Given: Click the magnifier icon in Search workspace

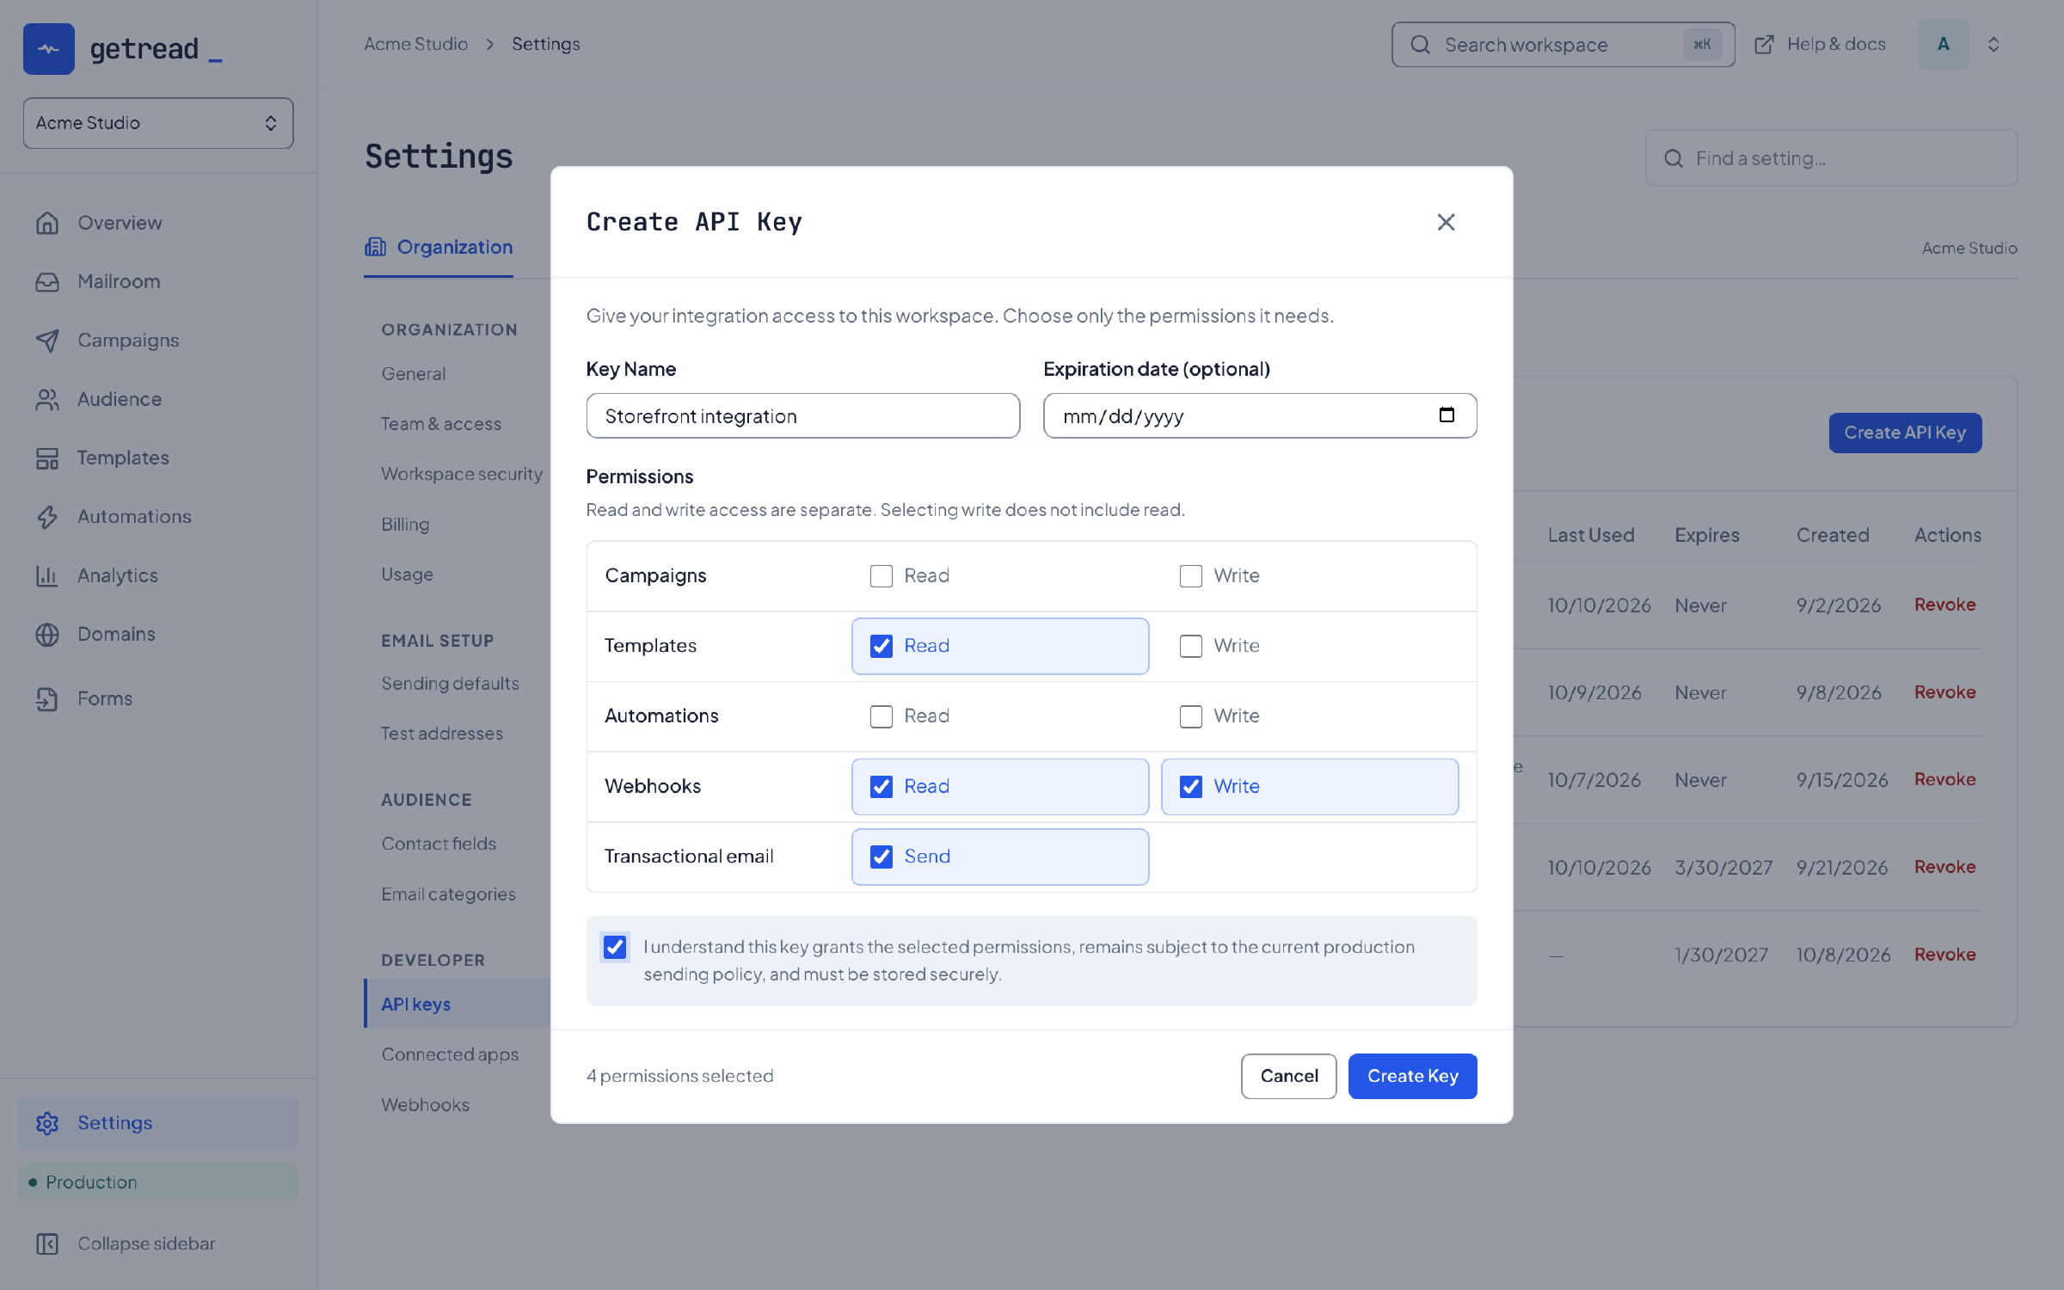Looking at the screenshot, I should pos(1421,45).
